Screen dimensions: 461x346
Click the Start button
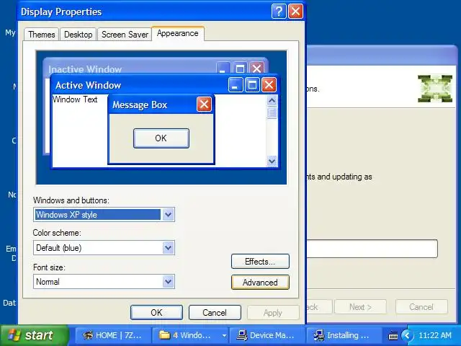click(x=34, y=335)
